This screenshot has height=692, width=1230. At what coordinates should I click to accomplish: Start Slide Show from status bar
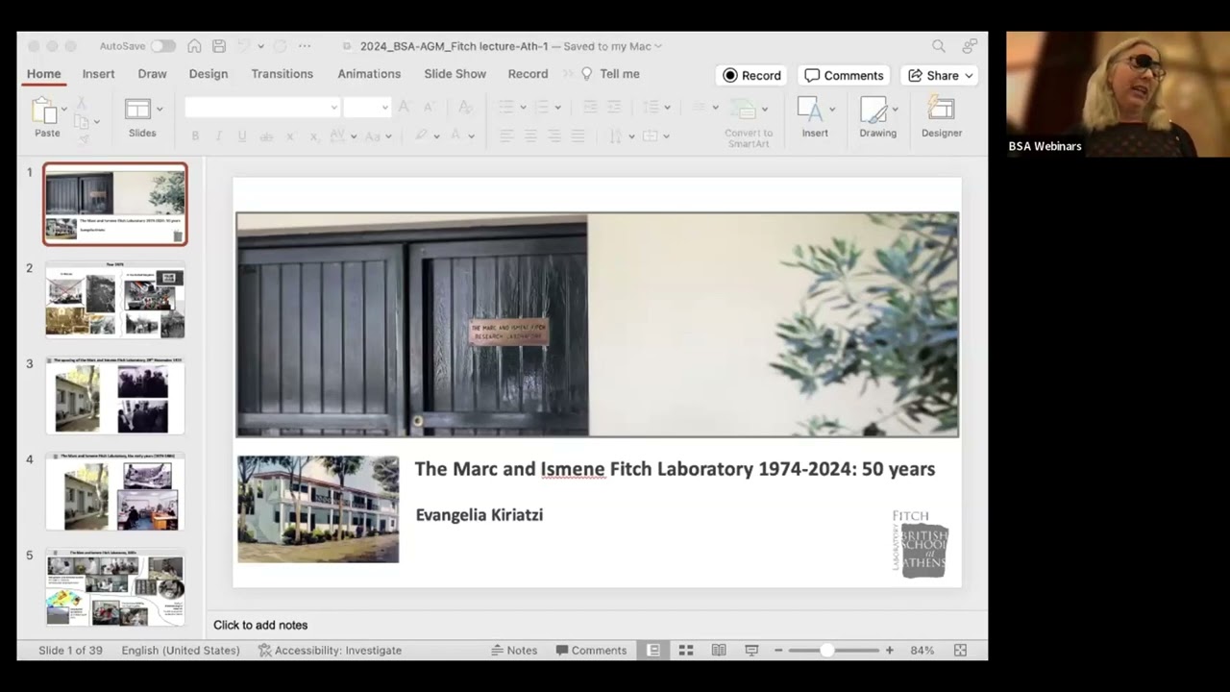click(751, 651)
